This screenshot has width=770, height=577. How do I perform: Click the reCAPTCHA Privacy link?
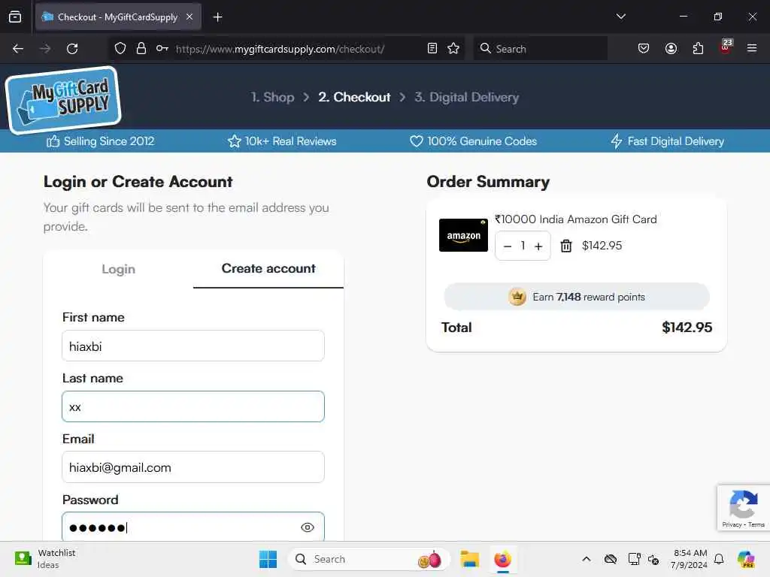coord(731,524)
